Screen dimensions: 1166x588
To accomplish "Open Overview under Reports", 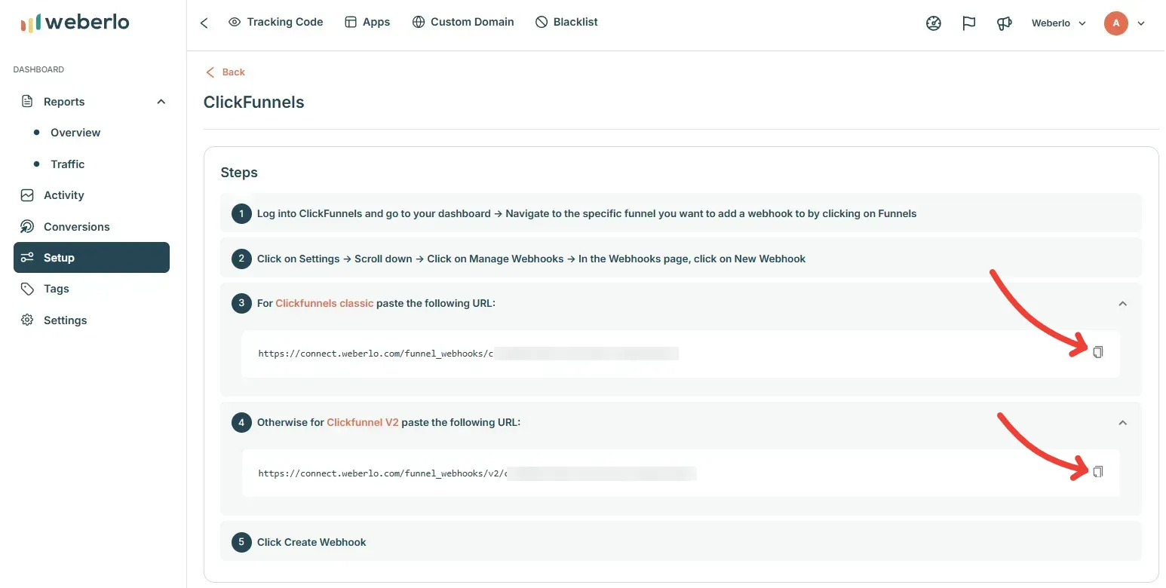I will (x=75, y=133).
